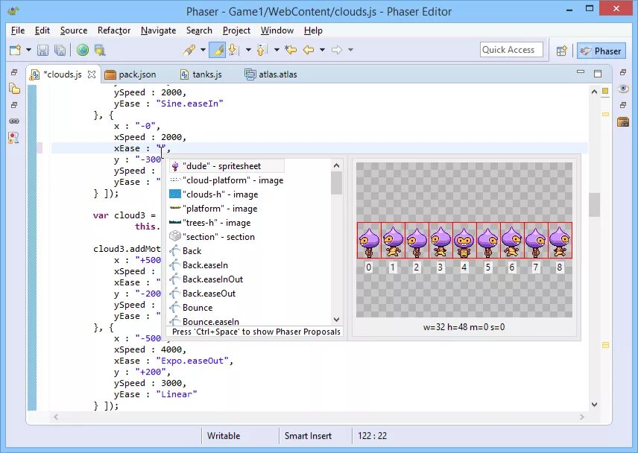638x453 pixels.
Task: Open the Forward history dropdown arrow
Action: coord(350,50)
